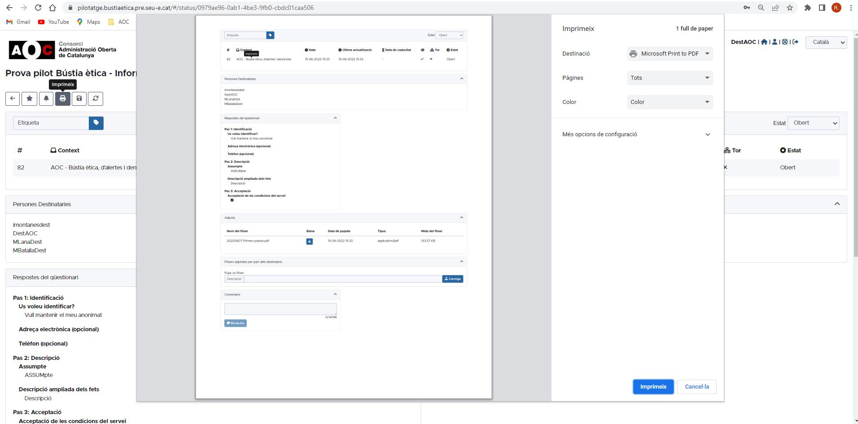Click recipient MLanaDest
This screenshot has height=424, width=858.
coord(27,242)
